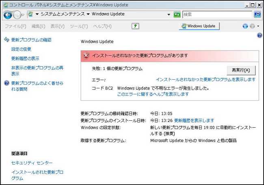The height and width of the screenshot is (185, 264).
Task: Open セキュリティ センター link
Action: tap(32, 163)
